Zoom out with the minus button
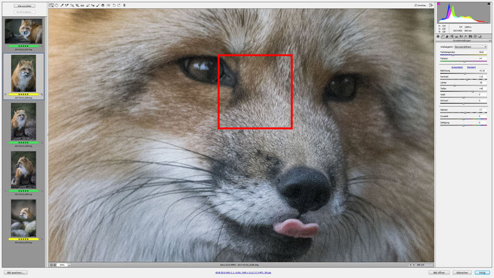Viewport: 494px width, 278px height. [51, 265]
